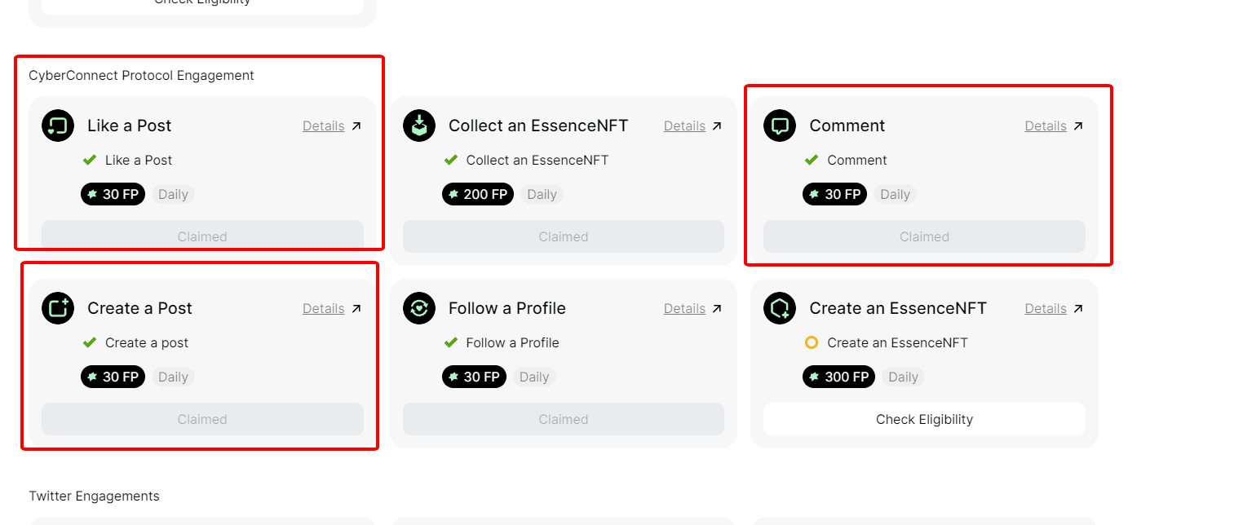Click the Daily tag on the Comment card
This screenshot has height=525, width=1243.
(895, 194)
